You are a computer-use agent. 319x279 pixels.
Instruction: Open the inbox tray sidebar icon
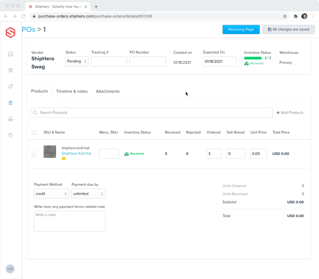[11, 54]
